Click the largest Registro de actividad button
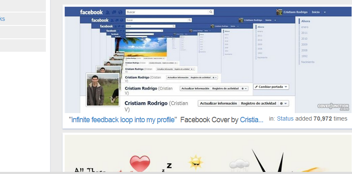352x174 pixels. pyautogui.click(x=259, y=103)
